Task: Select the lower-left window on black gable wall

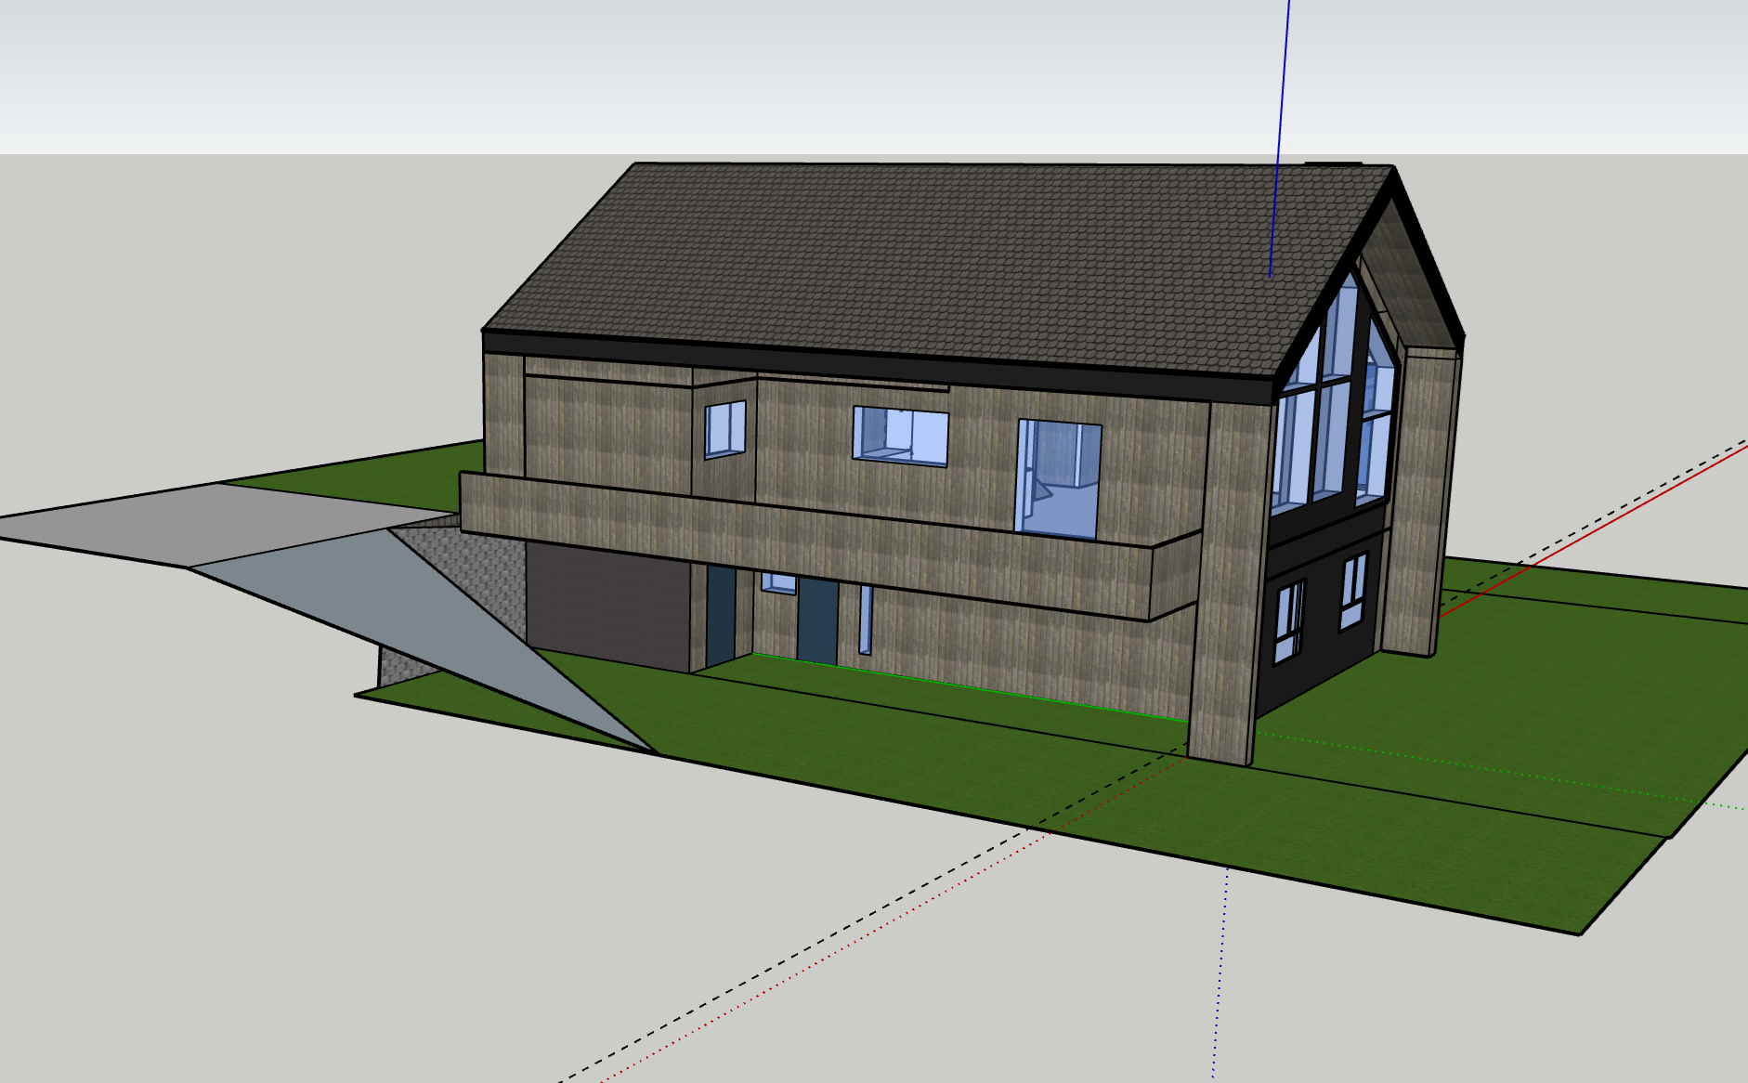Action: tap(1289, 620)
